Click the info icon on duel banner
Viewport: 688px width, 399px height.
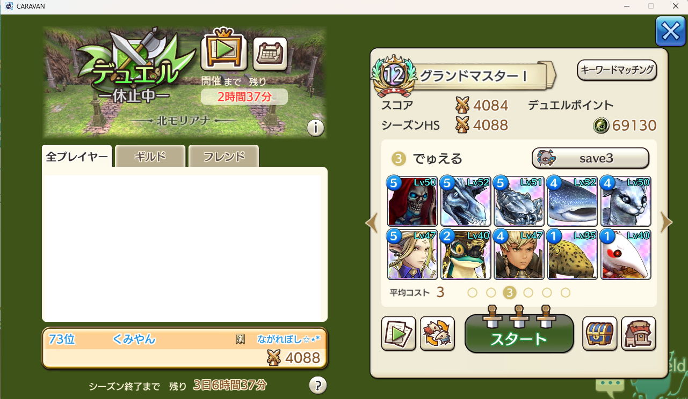tap(316, 128)
